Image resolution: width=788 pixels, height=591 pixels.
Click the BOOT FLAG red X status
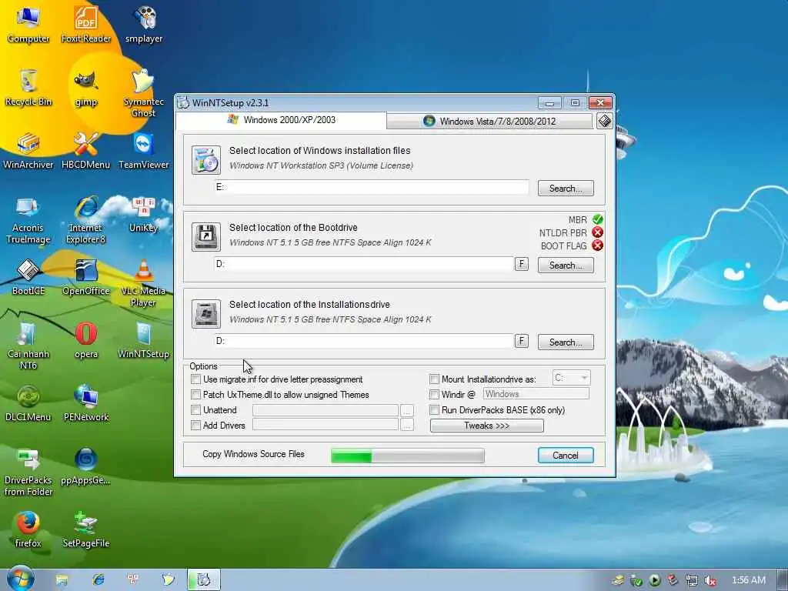[597, 245]
